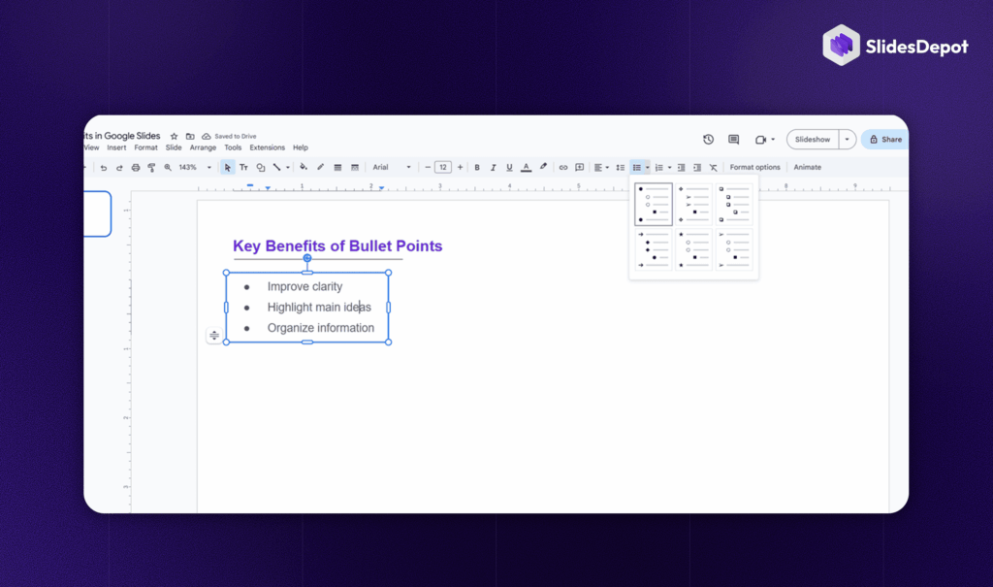Open the Insert link icon
Viewport: 993px width, 587px height.
(x=563, y=167)
